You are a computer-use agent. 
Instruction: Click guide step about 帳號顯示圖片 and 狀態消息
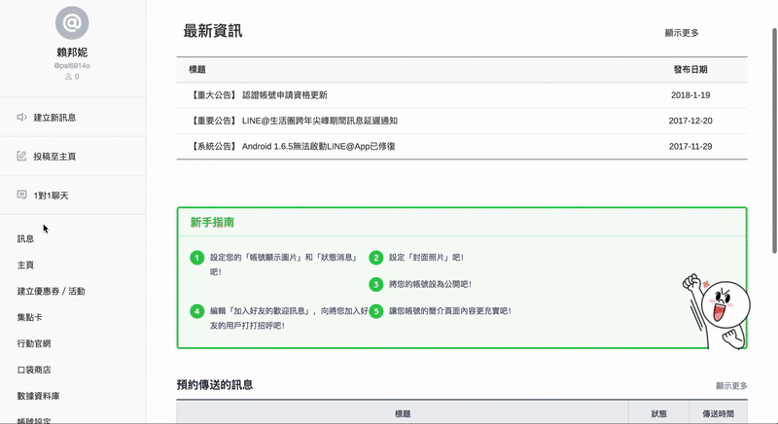pyautogui.click(x=284, y=265)
